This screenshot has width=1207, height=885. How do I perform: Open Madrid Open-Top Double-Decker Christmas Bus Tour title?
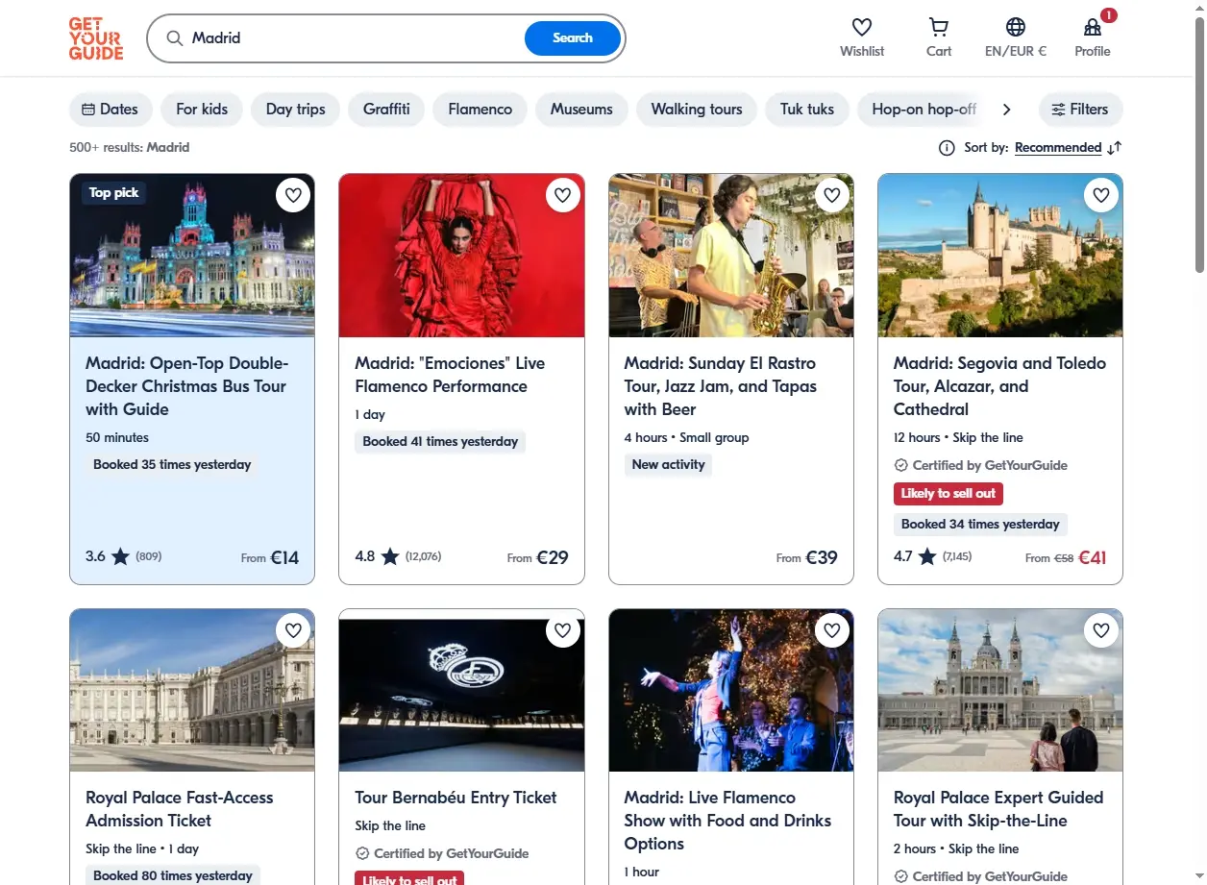coord(187,386)
